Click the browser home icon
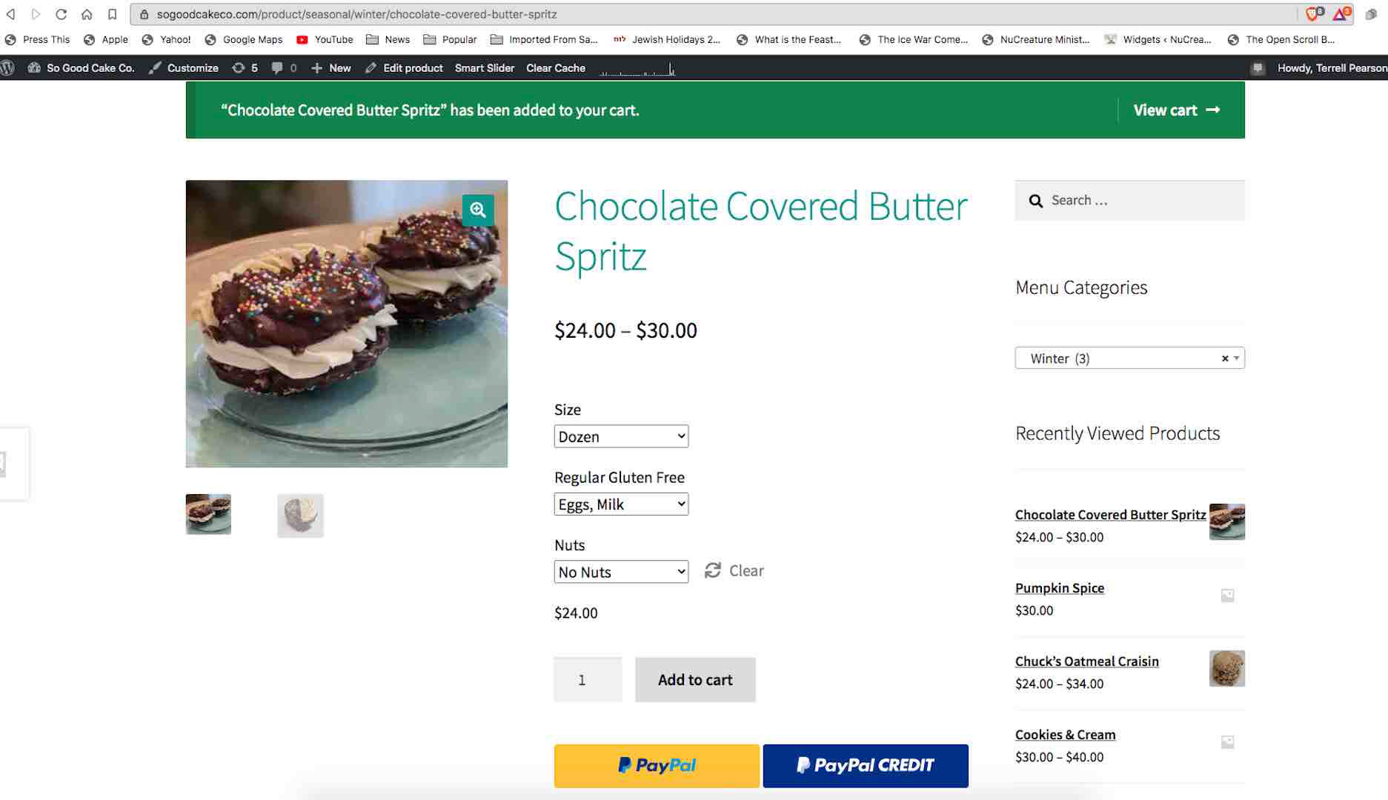The width and height of the screenshot is (1388, 800). (x=87, y=14)
